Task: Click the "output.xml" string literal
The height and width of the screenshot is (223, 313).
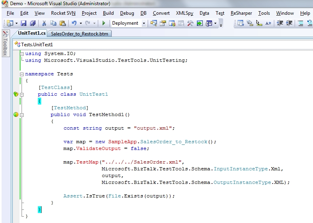Action: (153, 128)
